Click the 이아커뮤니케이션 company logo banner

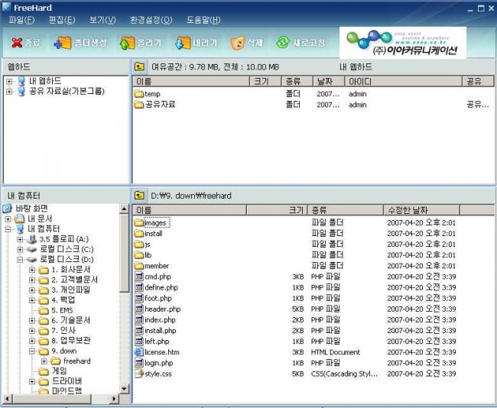[x=403, y=44]
